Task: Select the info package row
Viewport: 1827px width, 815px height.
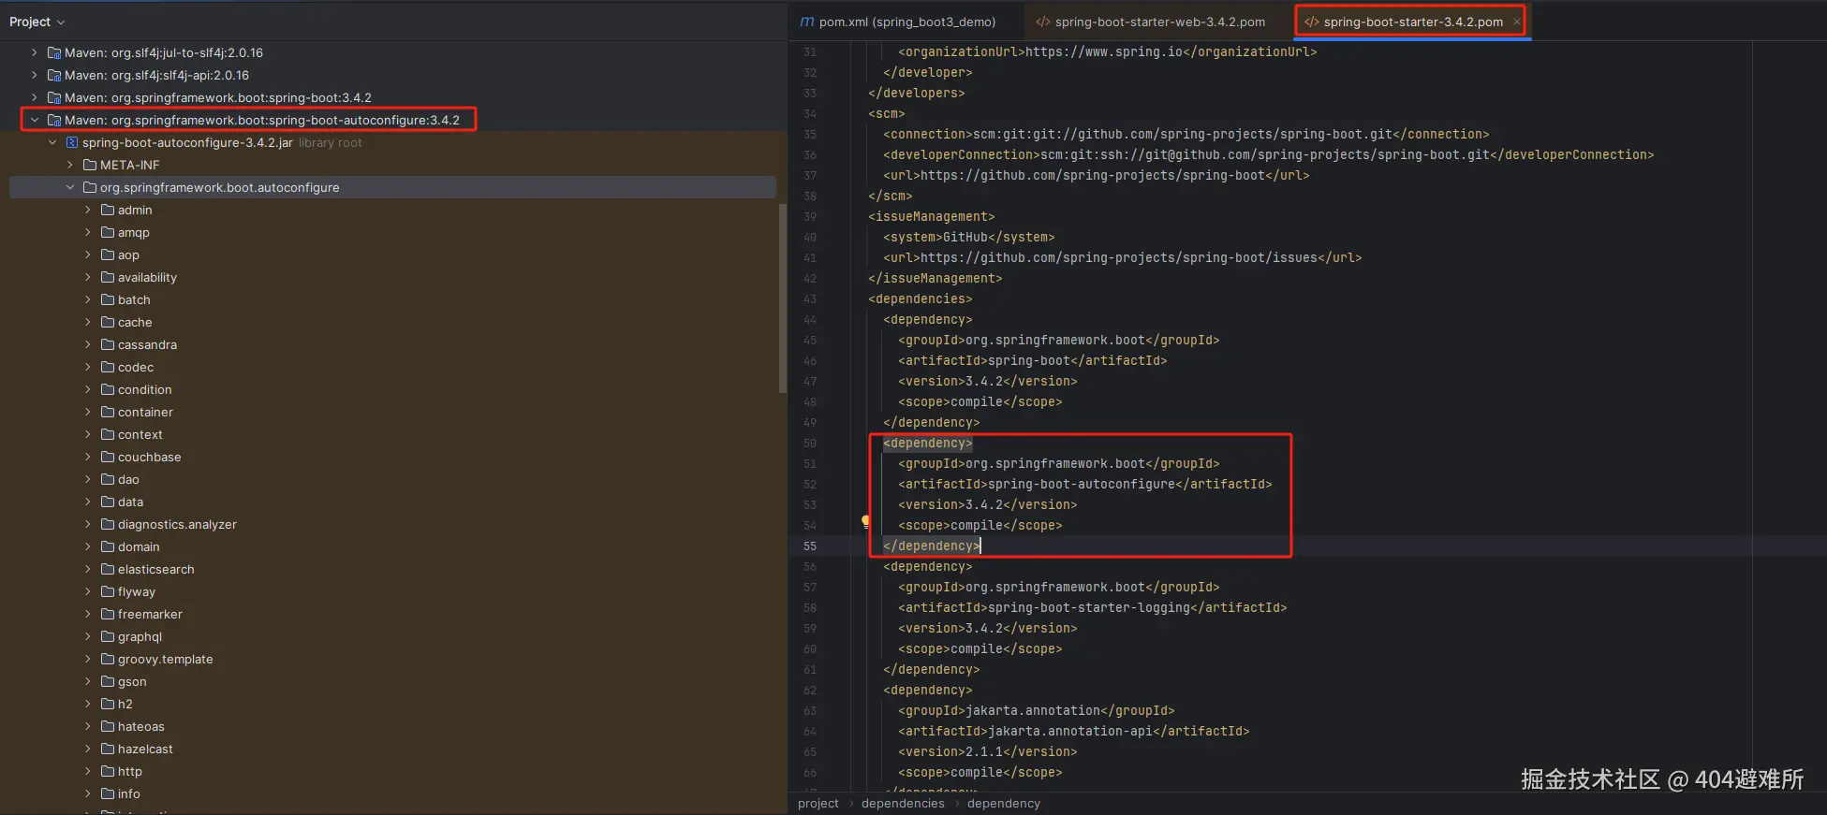Action: 393,793
